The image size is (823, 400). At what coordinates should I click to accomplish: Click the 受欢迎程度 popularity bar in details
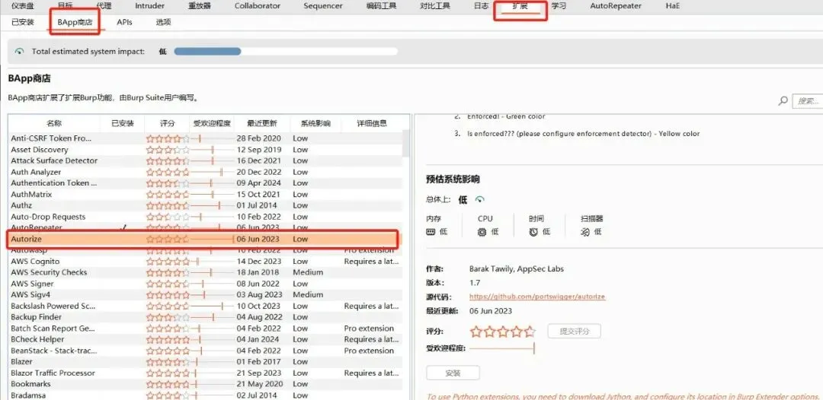501,348
